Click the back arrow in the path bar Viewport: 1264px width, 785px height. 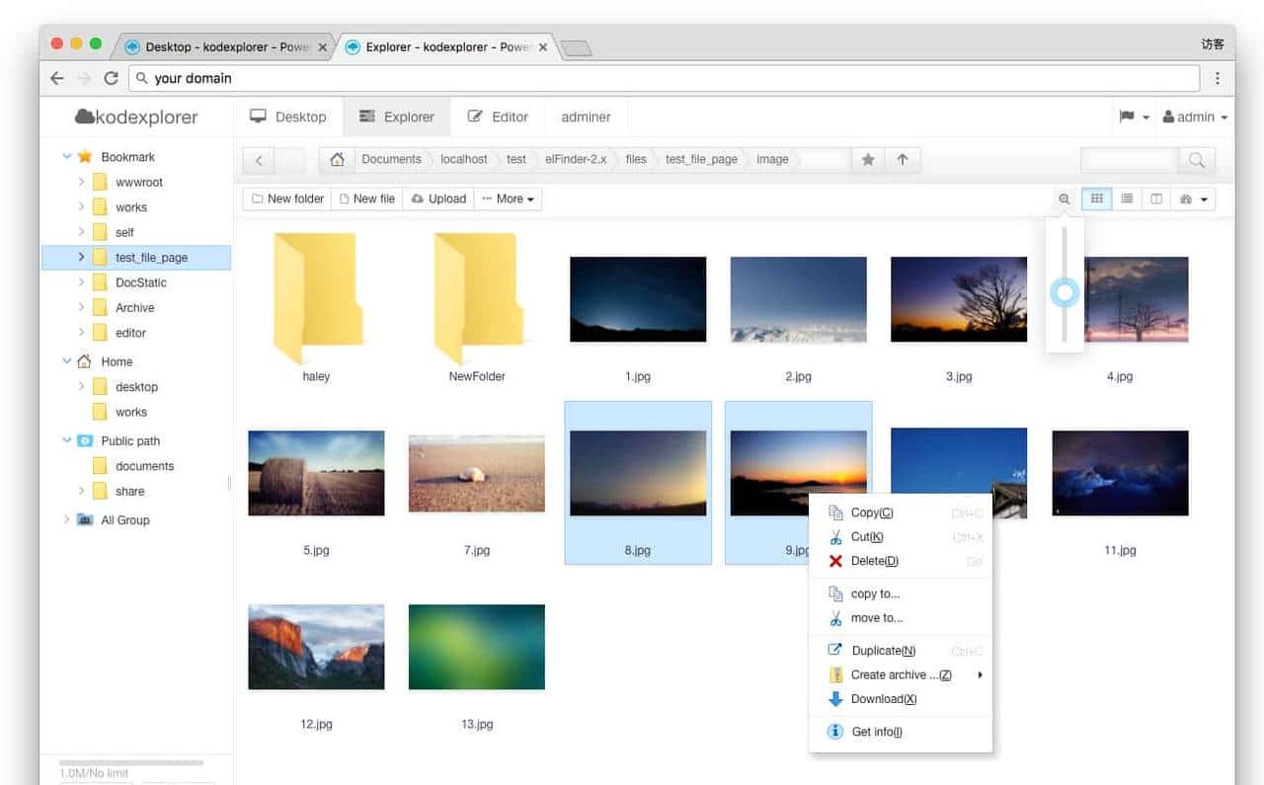(259, 160)
